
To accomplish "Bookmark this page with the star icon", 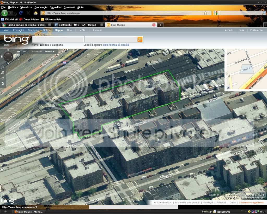I will tap(205, 13).
